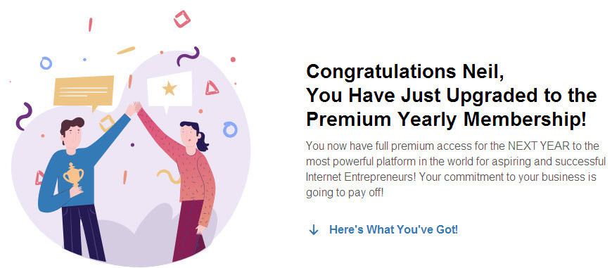
Task: Open the "Here's What You've Got!" link
Action: click(x=393, y=229)
